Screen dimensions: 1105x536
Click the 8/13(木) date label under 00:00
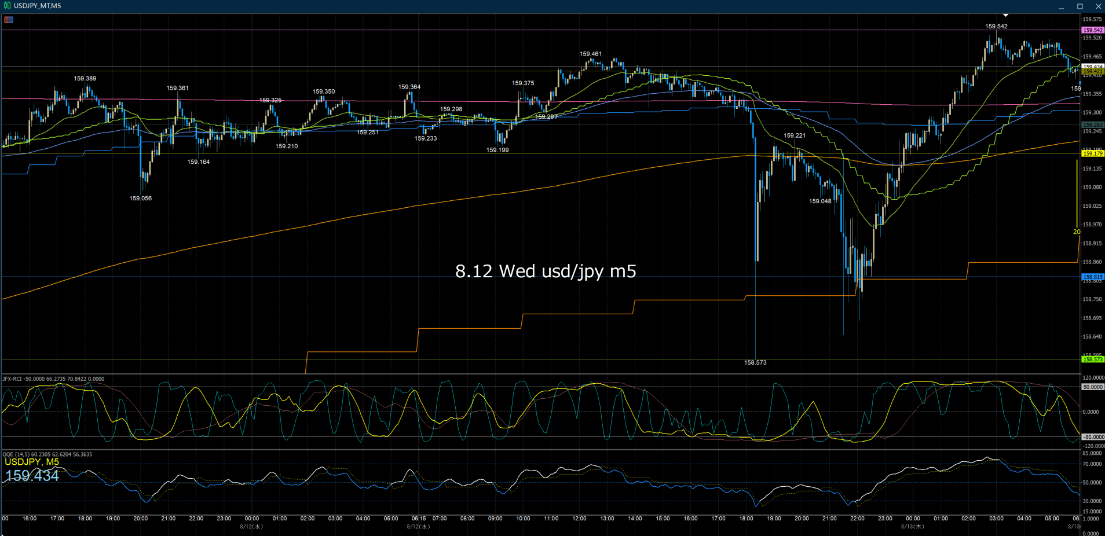pyautogui.click(x=913, y=526)
